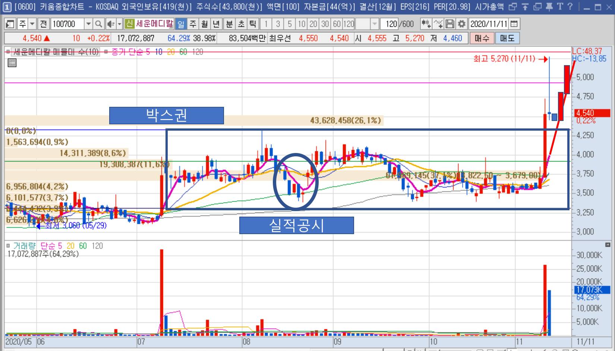
Task: Toggle the 거래량 volume legend square marker
Action: pos(8,246)
